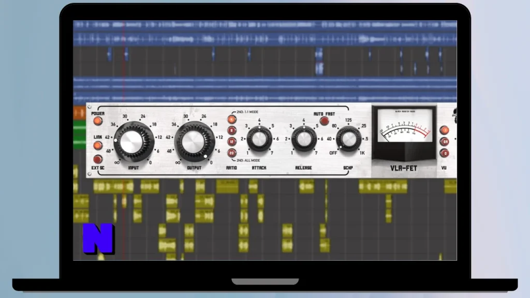
Task: Click the blue N logo
Action: [98, 239]
